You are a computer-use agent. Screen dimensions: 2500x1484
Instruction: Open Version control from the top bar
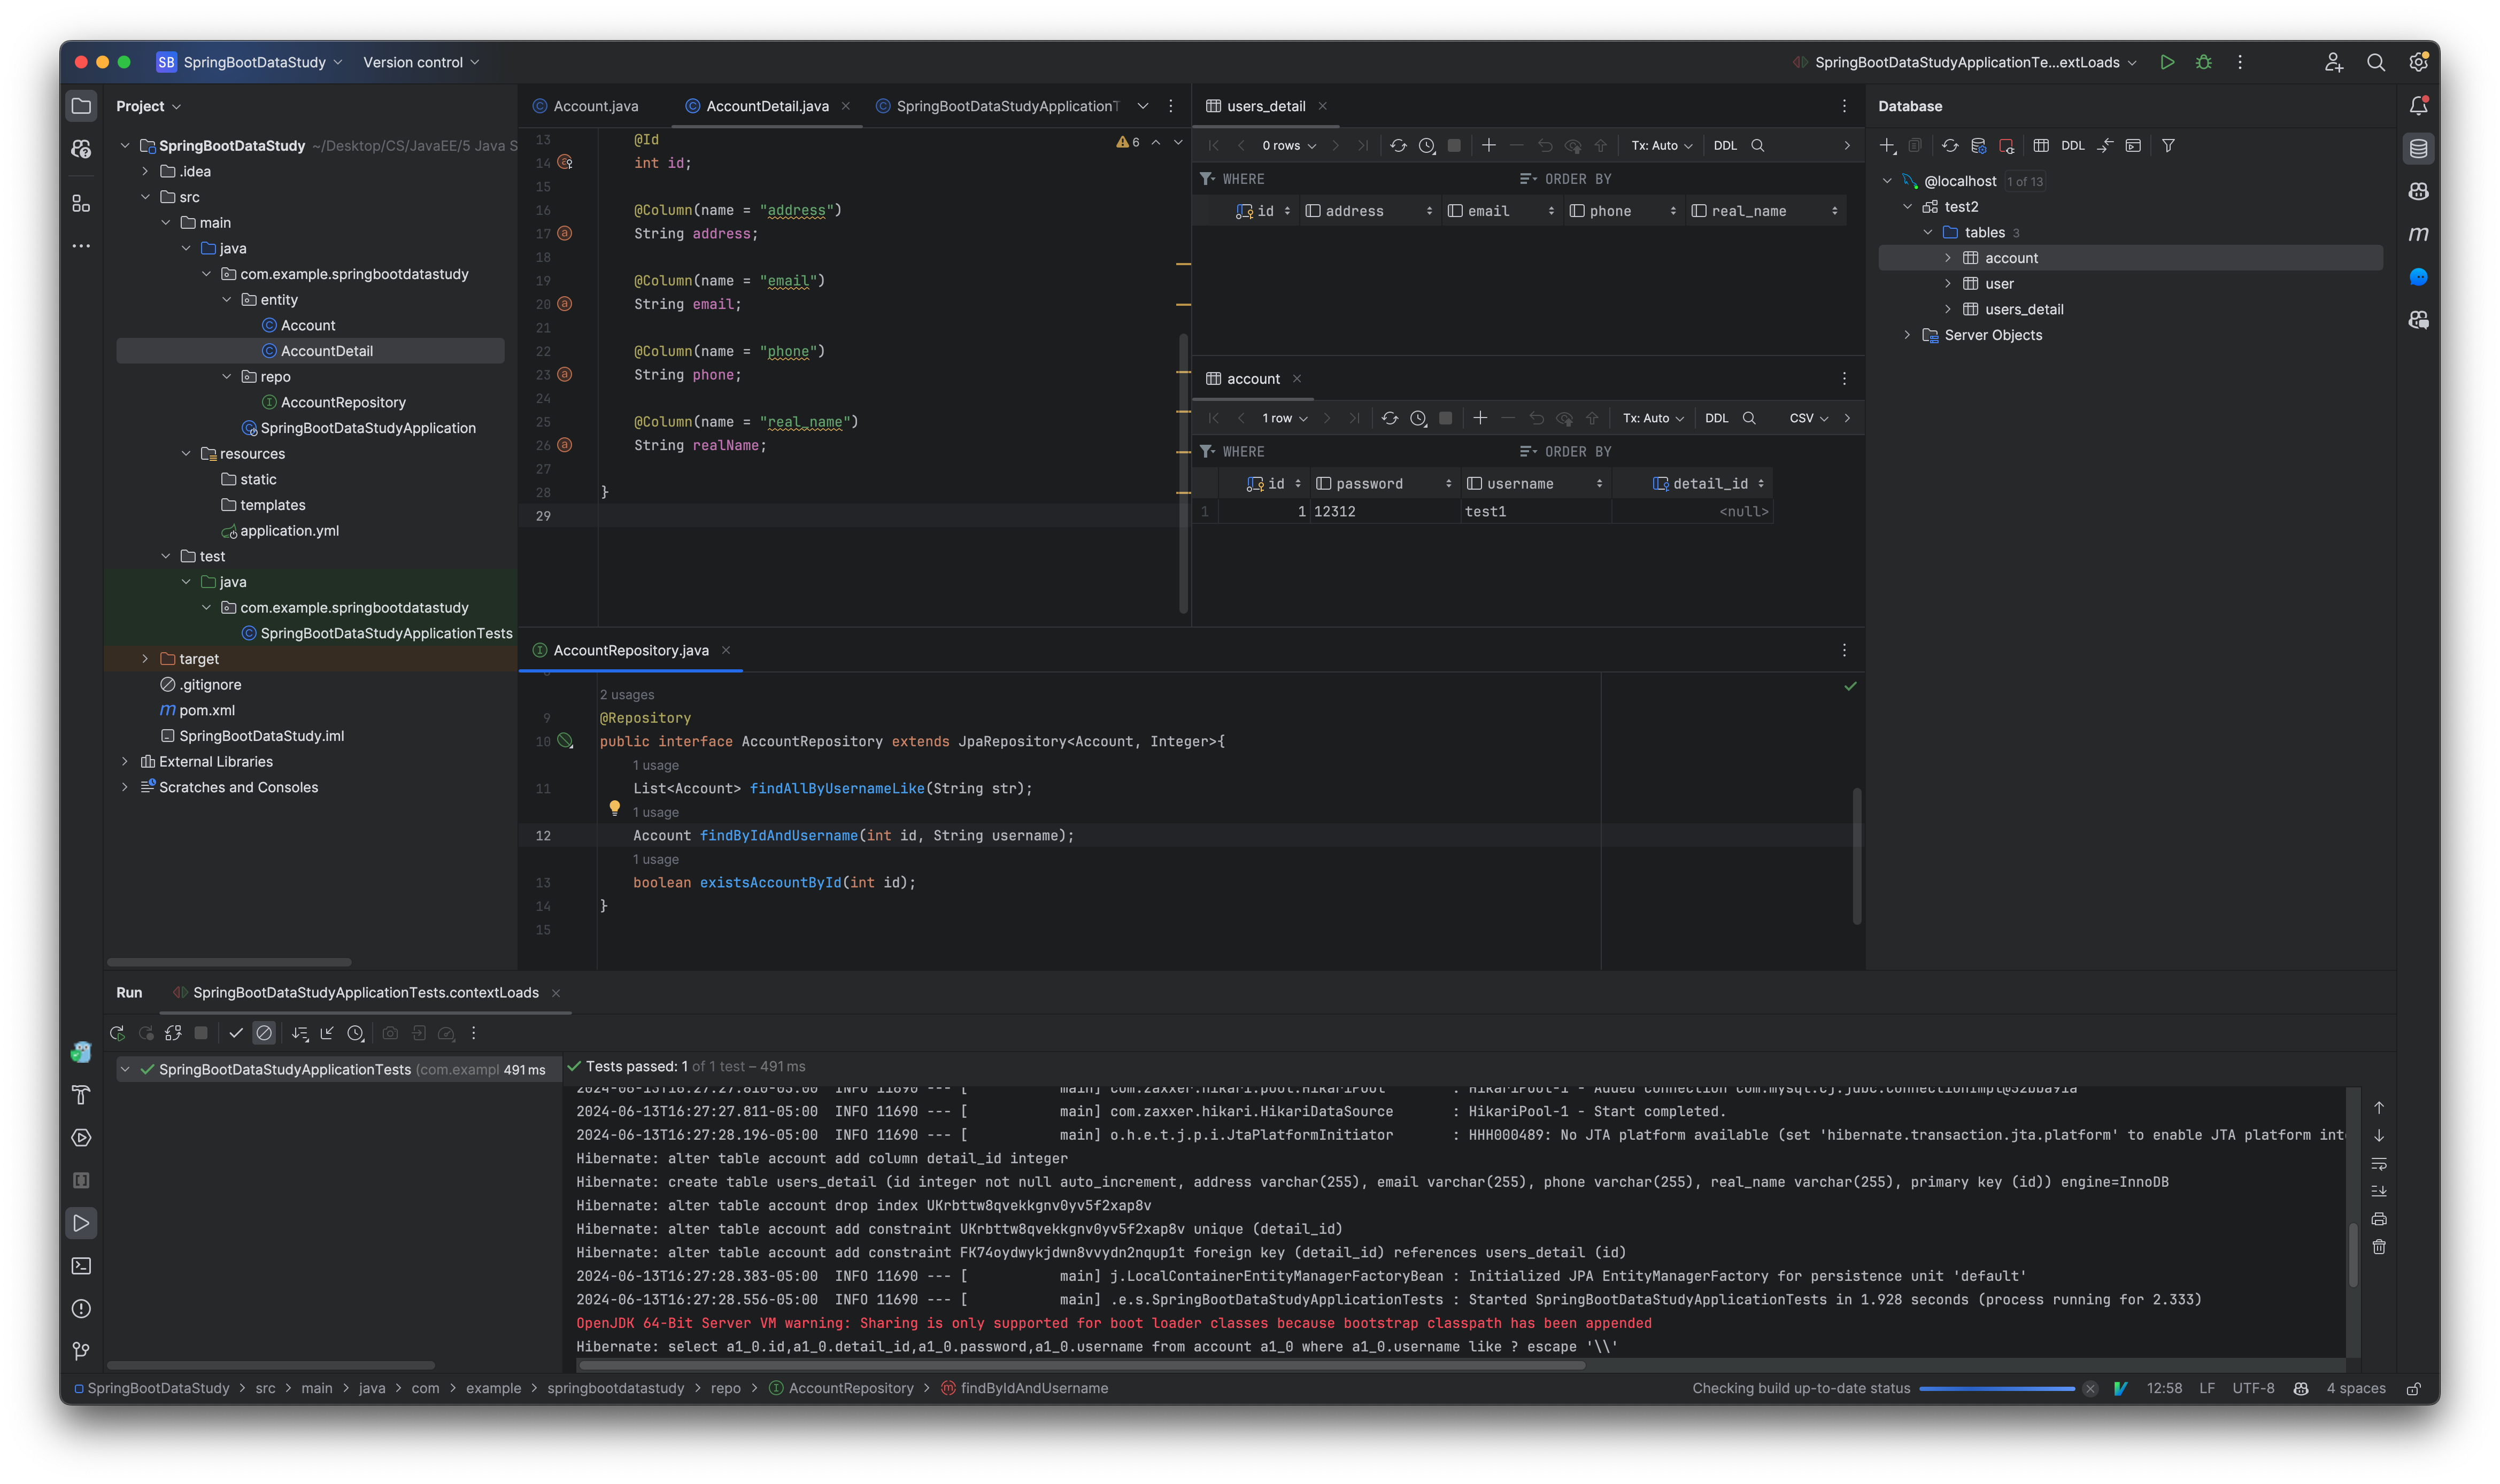coord(414,62)
